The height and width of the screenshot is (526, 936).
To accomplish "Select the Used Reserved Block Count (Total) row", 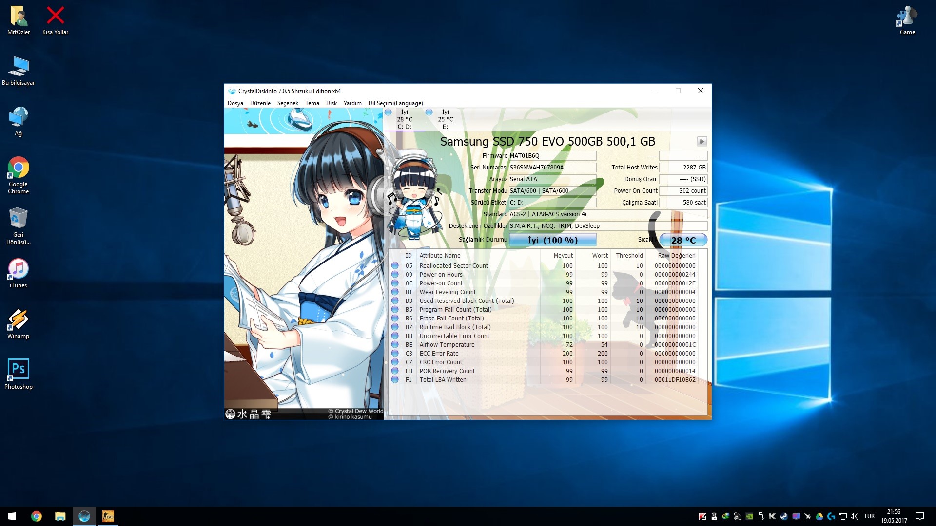I will click(544, 301).
